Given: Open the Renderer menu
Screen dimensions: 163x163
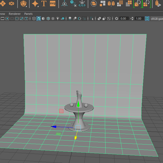Looking at the screenshot, I should click(15, 14).
